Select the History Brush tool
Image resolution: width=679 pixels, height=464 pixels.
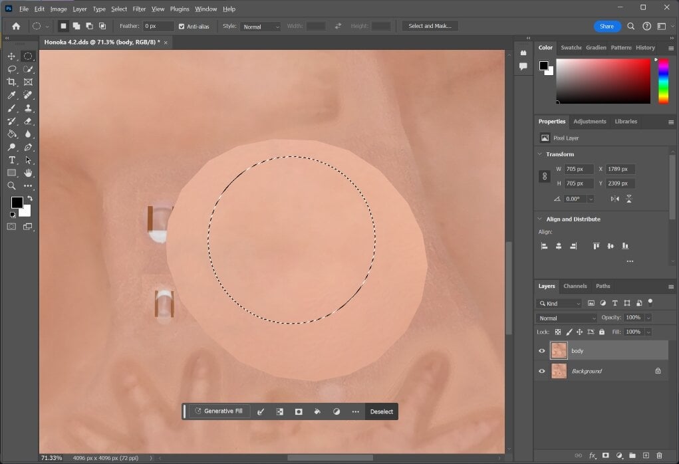point(12,121)
